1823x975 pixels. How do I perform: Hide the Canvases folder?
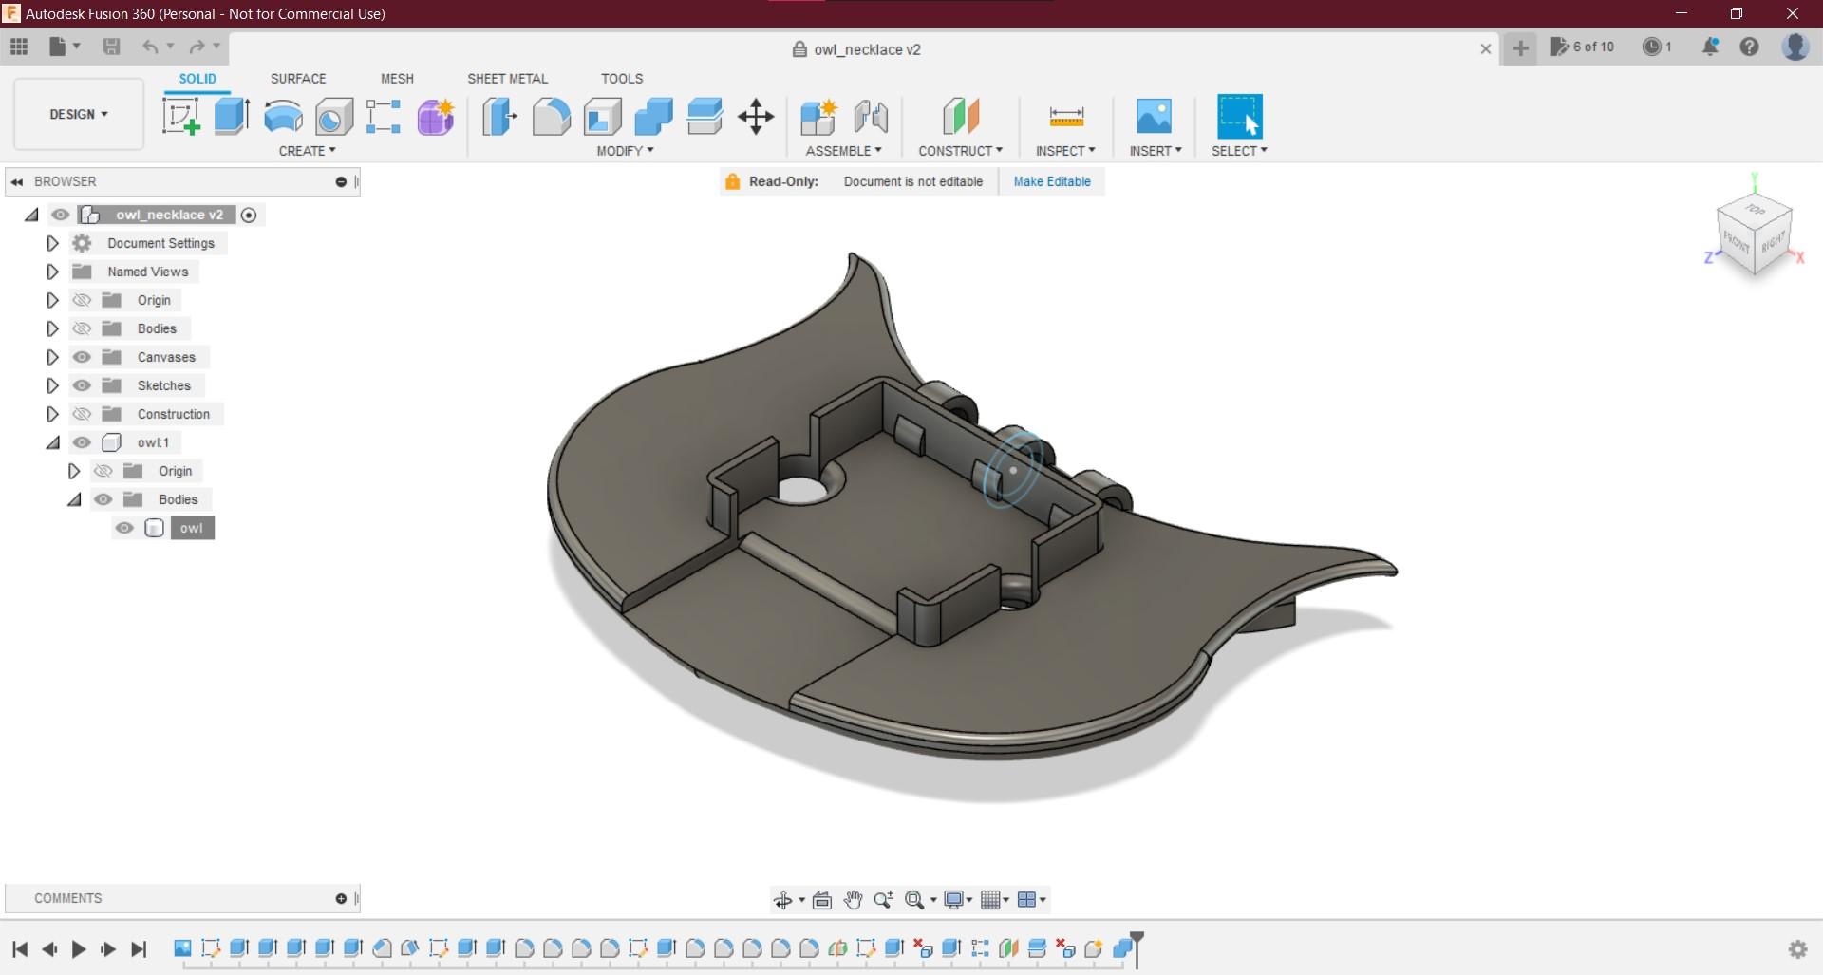pyautogui.click(x=83, y=356)
